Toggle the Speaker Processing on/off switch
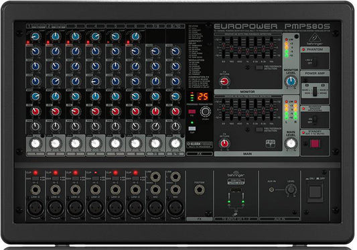The image size is (357, 250). click(315, 120)
